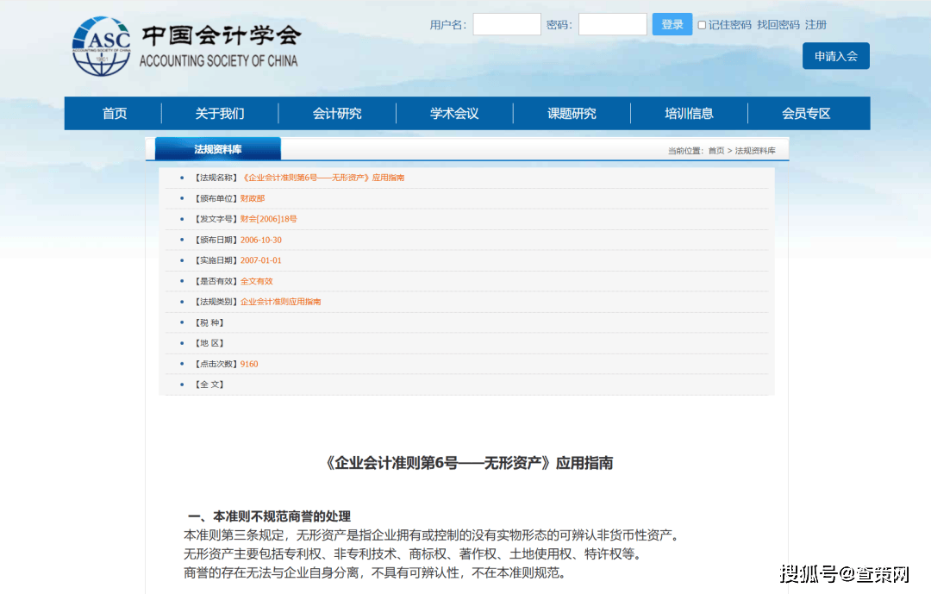
Task: Go to 首页 in the navigation bar
Action: pos(115,114)
